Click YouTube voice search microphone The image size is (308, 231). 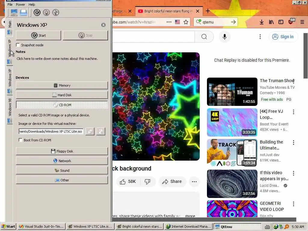[224, 37]
